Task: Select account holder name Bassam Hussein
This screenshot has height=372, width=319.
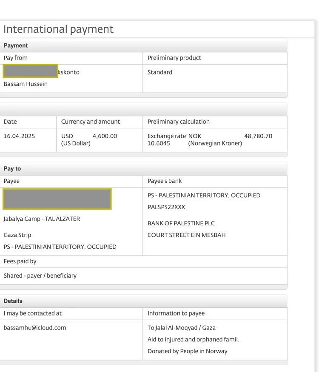Action: point(26,84)
